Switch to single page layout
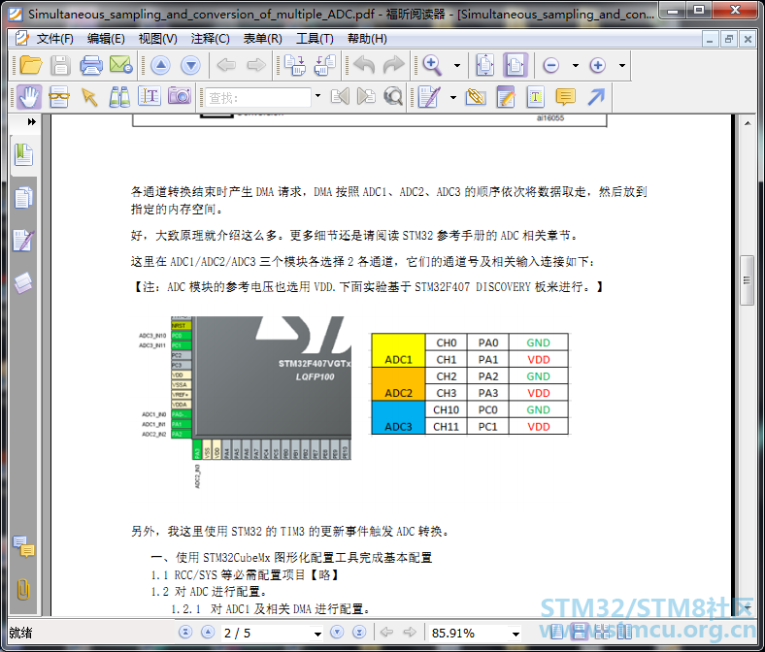 pyautogui.click(x=557, y=633)
